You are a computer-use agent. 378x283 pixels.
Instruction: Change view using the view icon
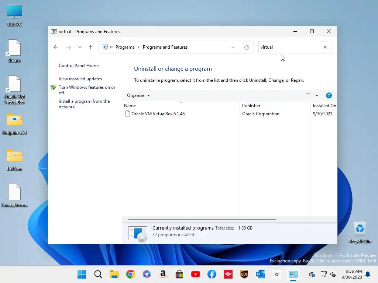[x=308, y=95]
